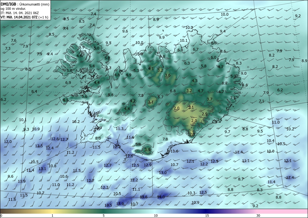Click the "0" label on the color scale

[x=1, y=216]
